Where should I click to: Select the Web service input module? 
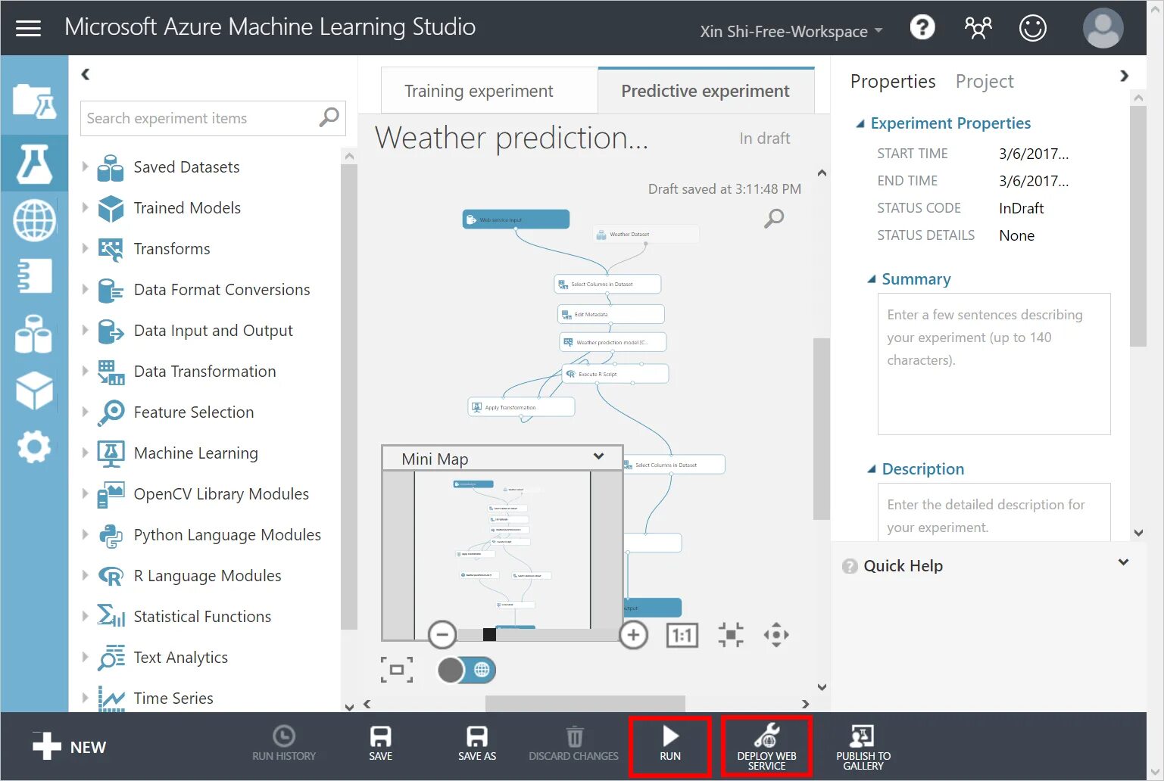(516, 219)
